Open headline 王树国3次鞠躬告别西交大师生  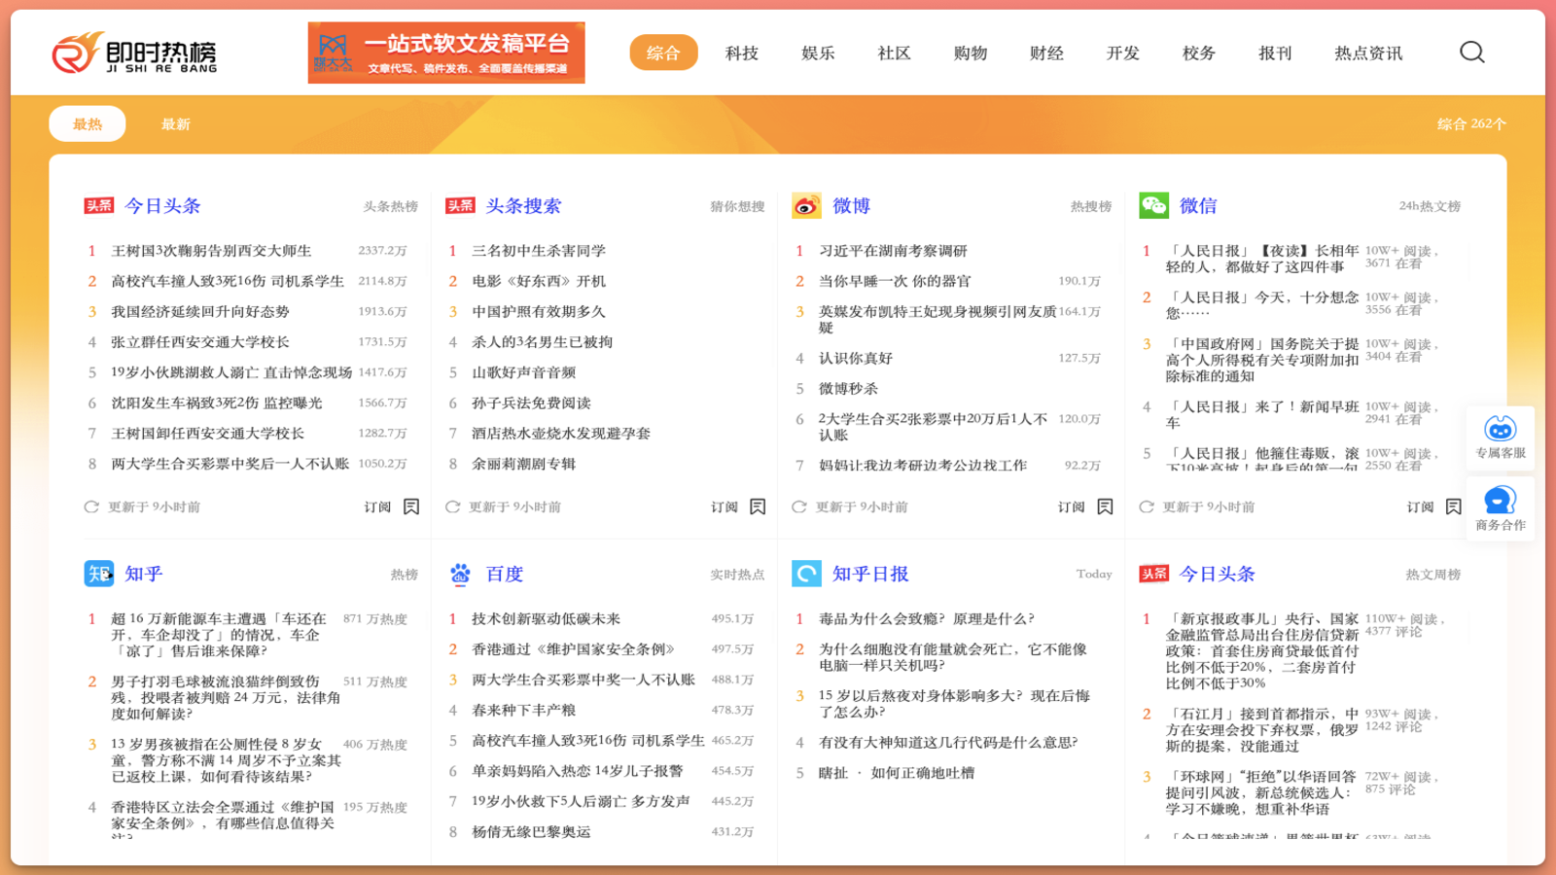click(211, 251)
